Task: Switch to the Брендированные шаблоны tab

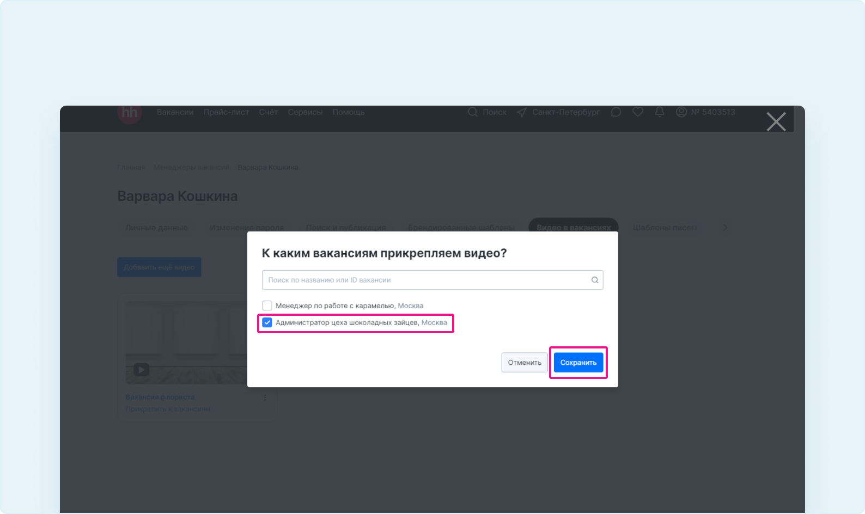Action: click(x=461, y=228)
